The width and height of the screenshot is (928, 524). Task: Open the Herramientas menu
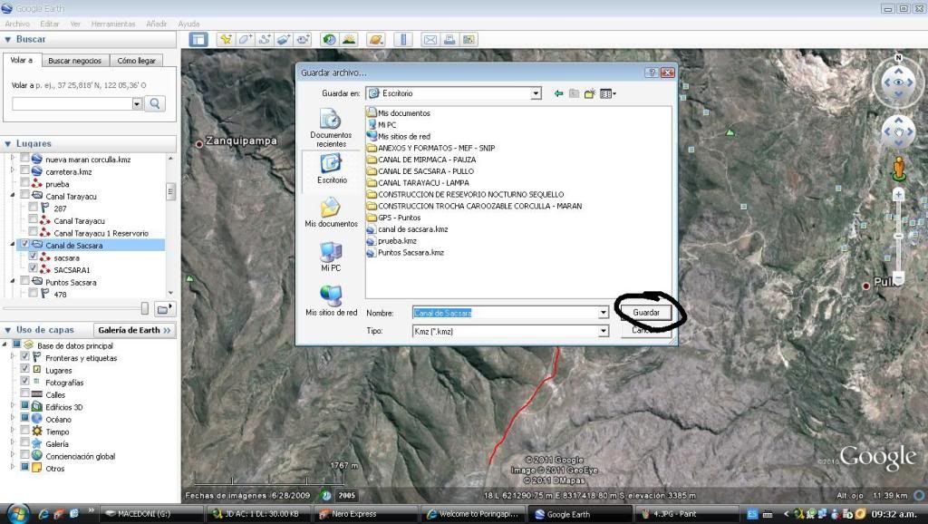point(113,24)
